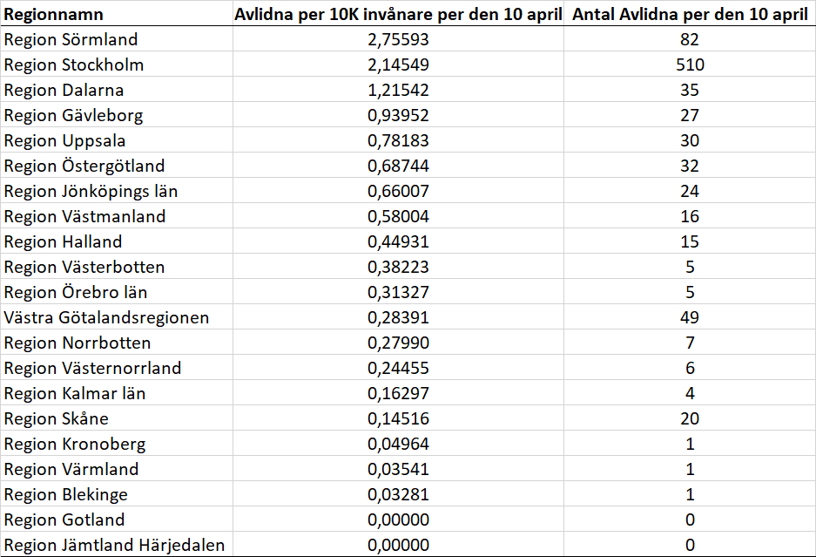Click the cell showing 0,58004
Viewport: 816px width, 557px height.
[x=399, y=216]
